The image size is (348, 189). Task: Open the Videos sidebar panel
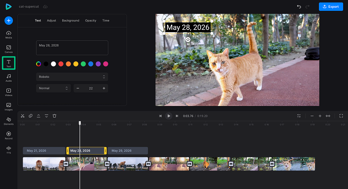[x=9, y=92]
